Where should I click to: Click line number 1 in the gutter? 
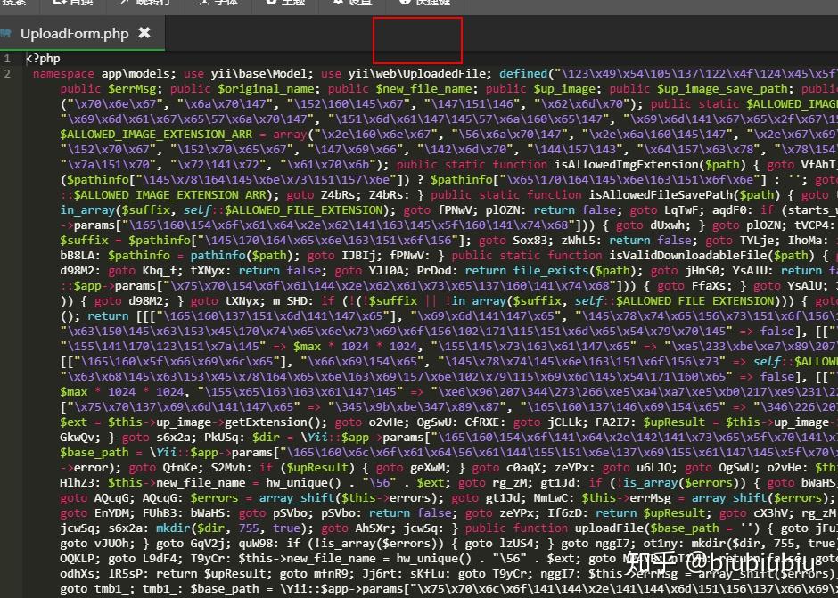[6, 58]
